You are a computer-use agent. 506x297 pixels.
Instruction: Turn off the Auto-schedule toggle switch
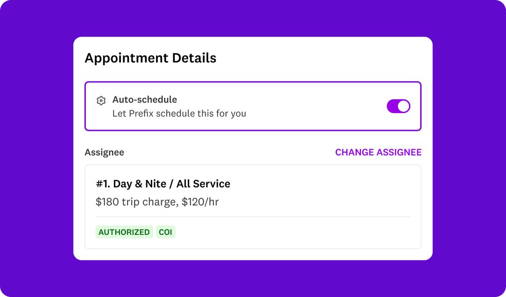tap(398, 106)
